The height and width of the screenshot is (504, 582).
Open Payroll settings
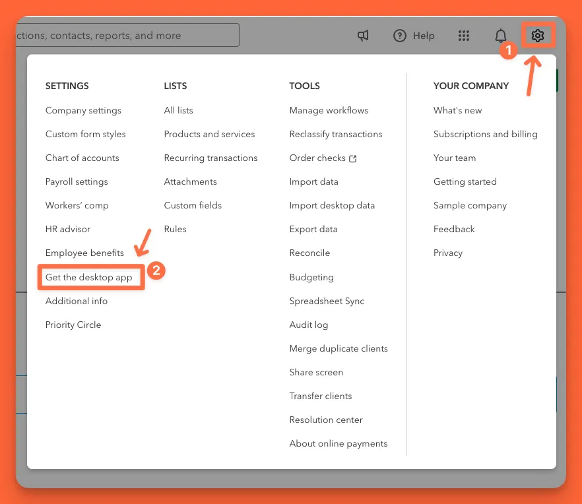pos(77,182)
